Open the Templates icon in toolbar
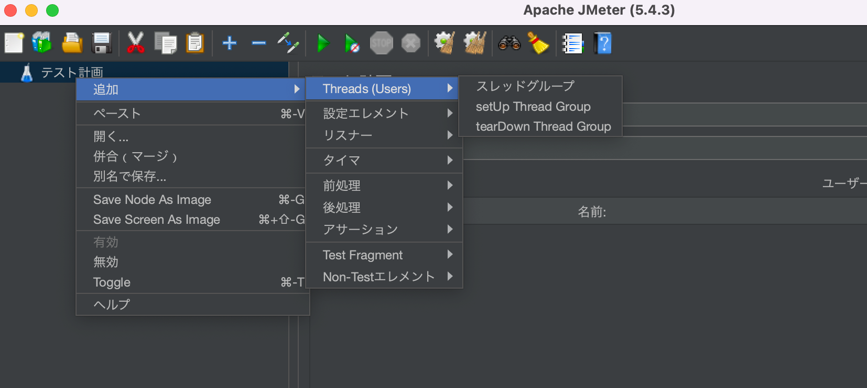 [x=42, y=43]
